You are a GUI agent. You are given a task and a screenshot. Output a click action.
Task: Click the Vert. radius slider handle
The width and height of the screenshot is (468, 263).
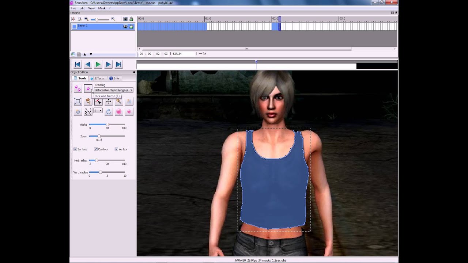coord(100,172)
